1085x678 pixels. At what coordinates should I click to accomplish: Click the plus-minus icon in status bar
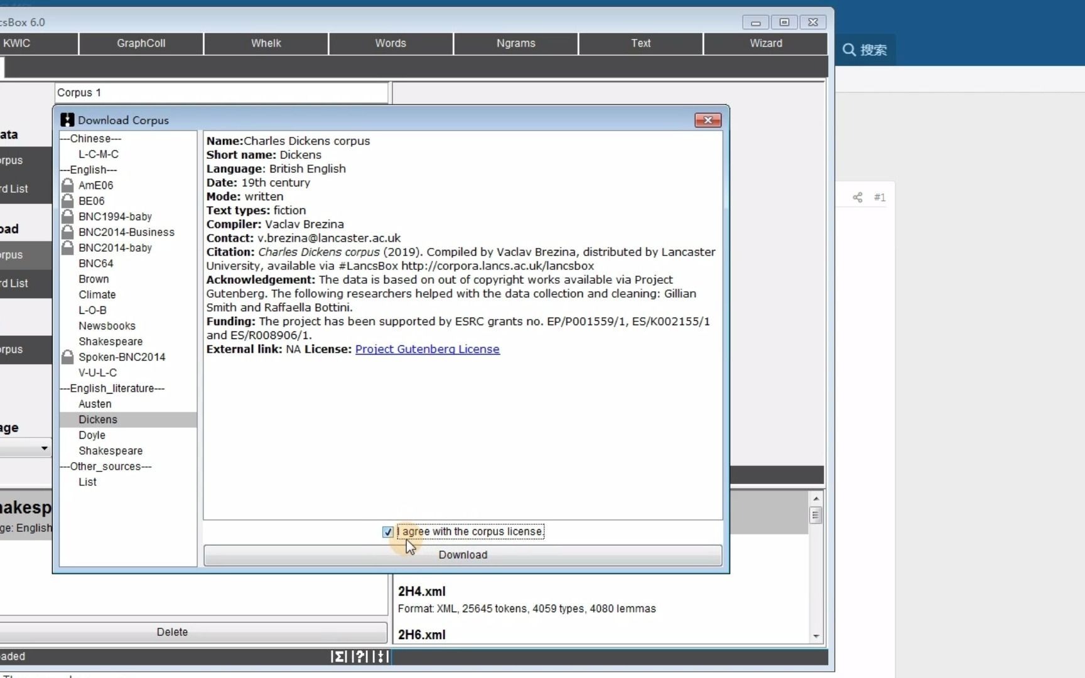(381, 657)
